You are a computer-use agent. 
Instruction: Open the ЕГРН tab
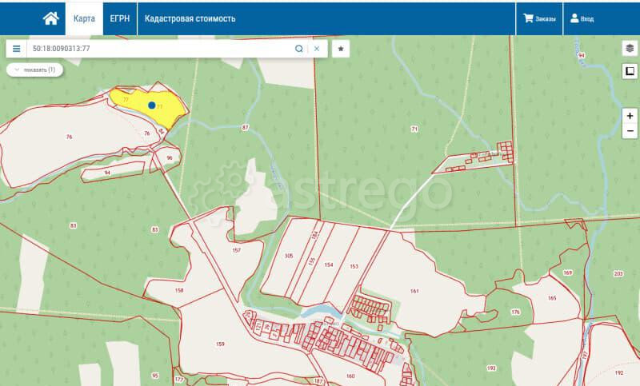tap(119, 18)
